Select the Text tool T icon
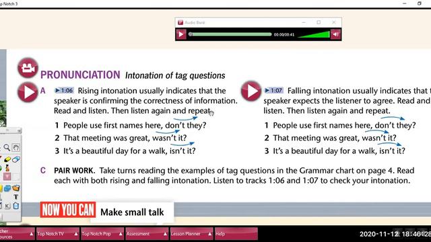 (x=16, y=197)
